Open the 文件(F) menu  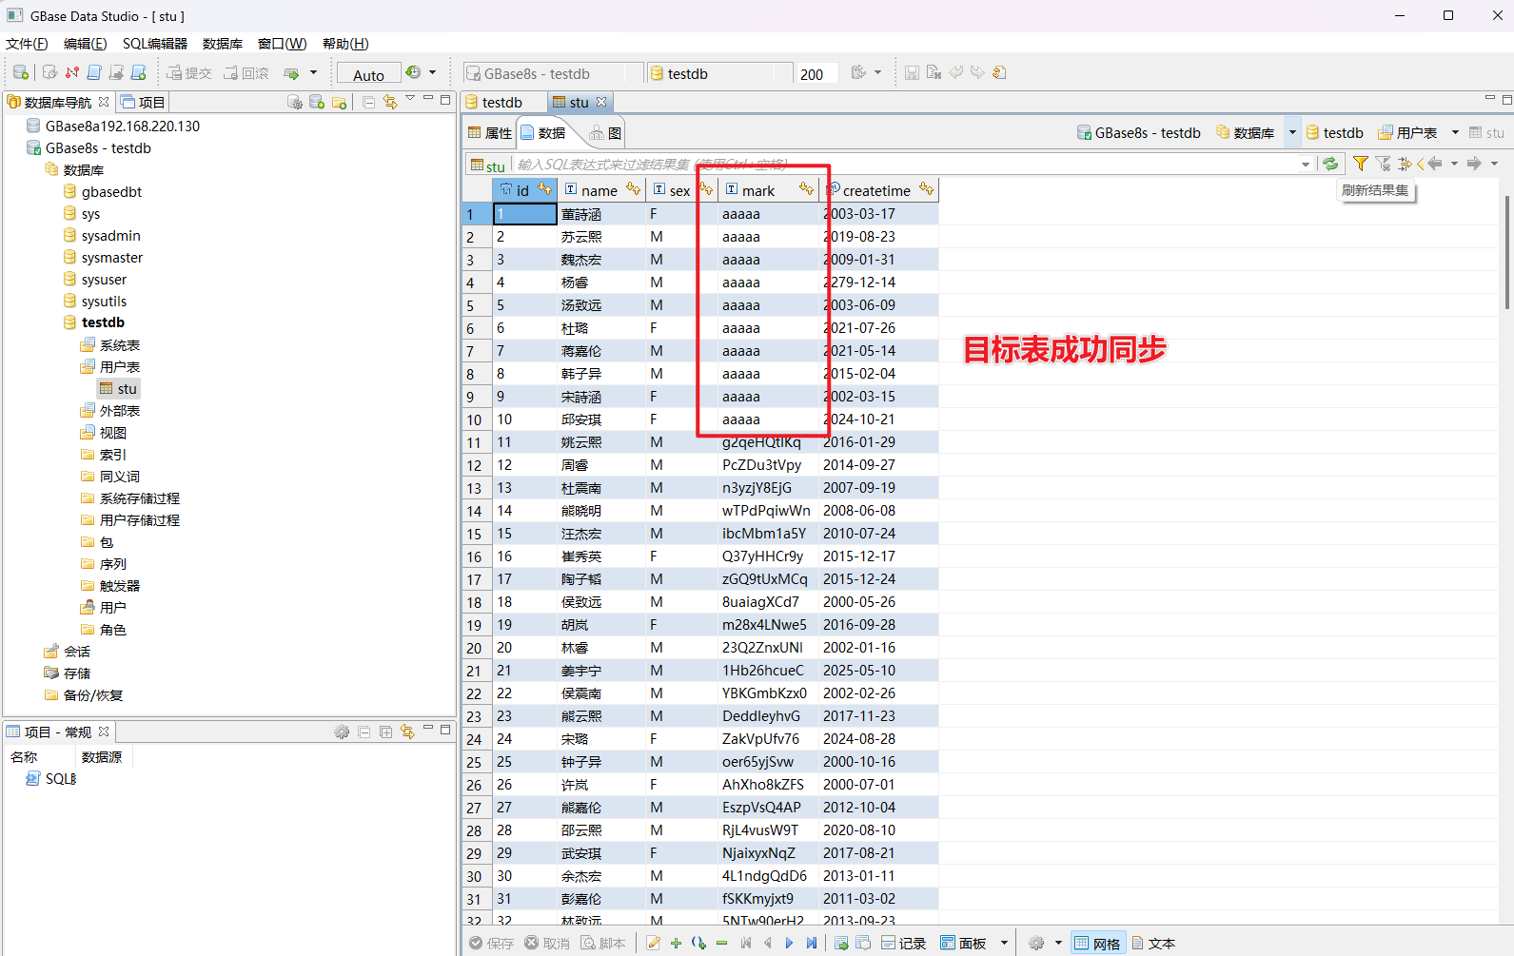[27, 43]
